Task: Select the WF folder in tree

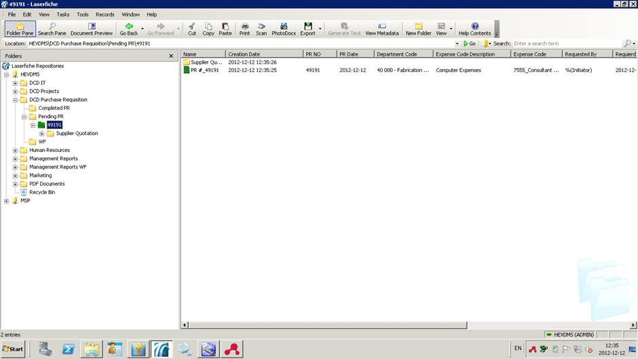Action: coord(42,142)
